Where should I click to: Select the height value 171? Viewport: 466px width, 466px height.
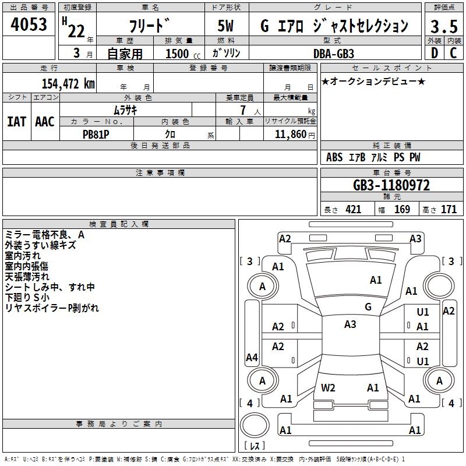tap(449, 210)
